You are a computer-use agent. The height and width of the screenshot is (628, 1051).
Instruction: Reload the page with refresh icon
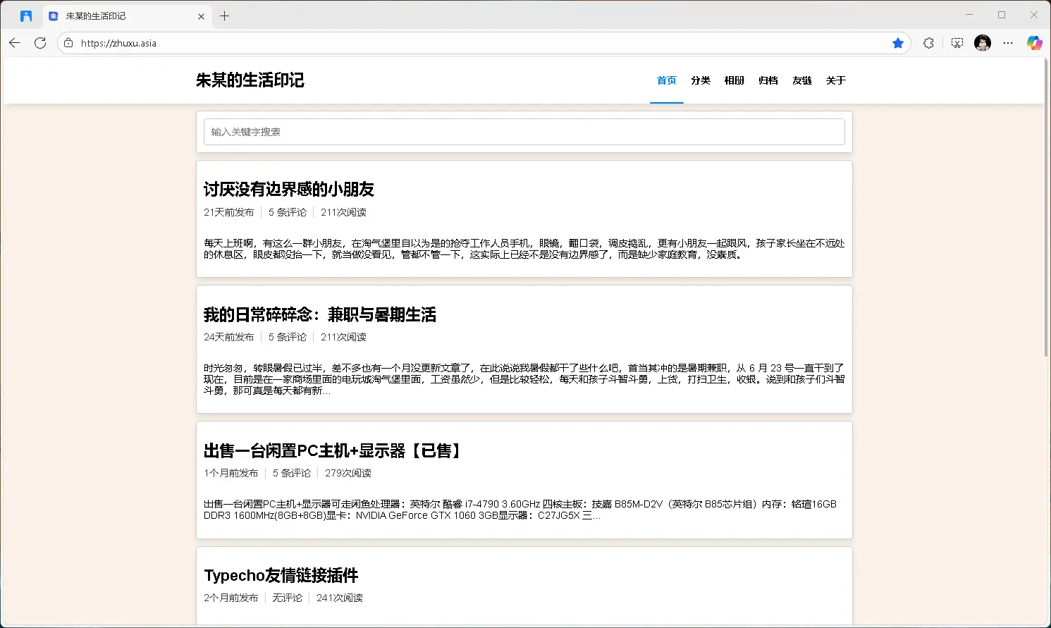point(40,43)
